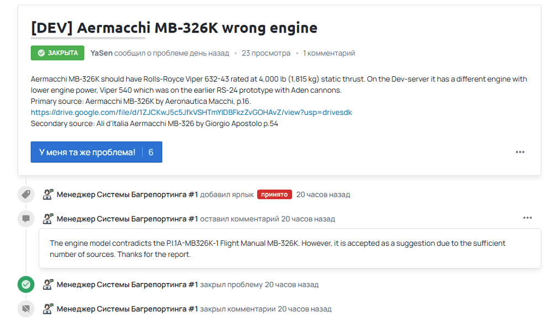
Task: Click the "У меня та же проблема!" button
Action: [x=87, y=152]
